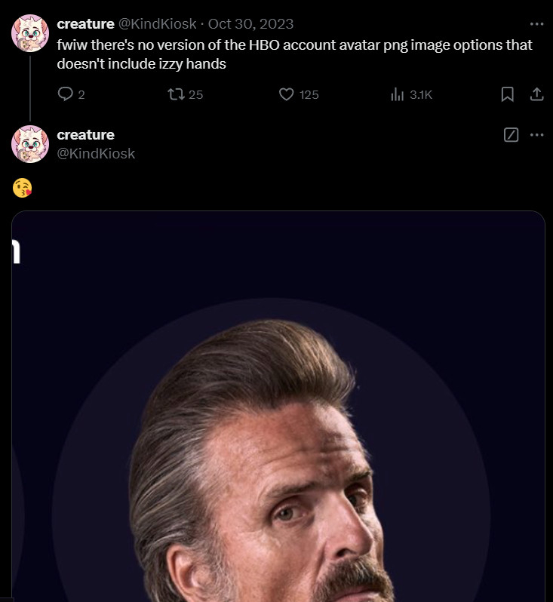This screenshot has width=553, height=602.
Task: Open view analytics bar chart icon
Action: tap(398, 94)
